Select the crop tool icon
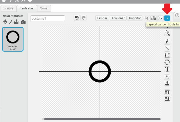This screenshot has width=180, height=122. (147, 18)
